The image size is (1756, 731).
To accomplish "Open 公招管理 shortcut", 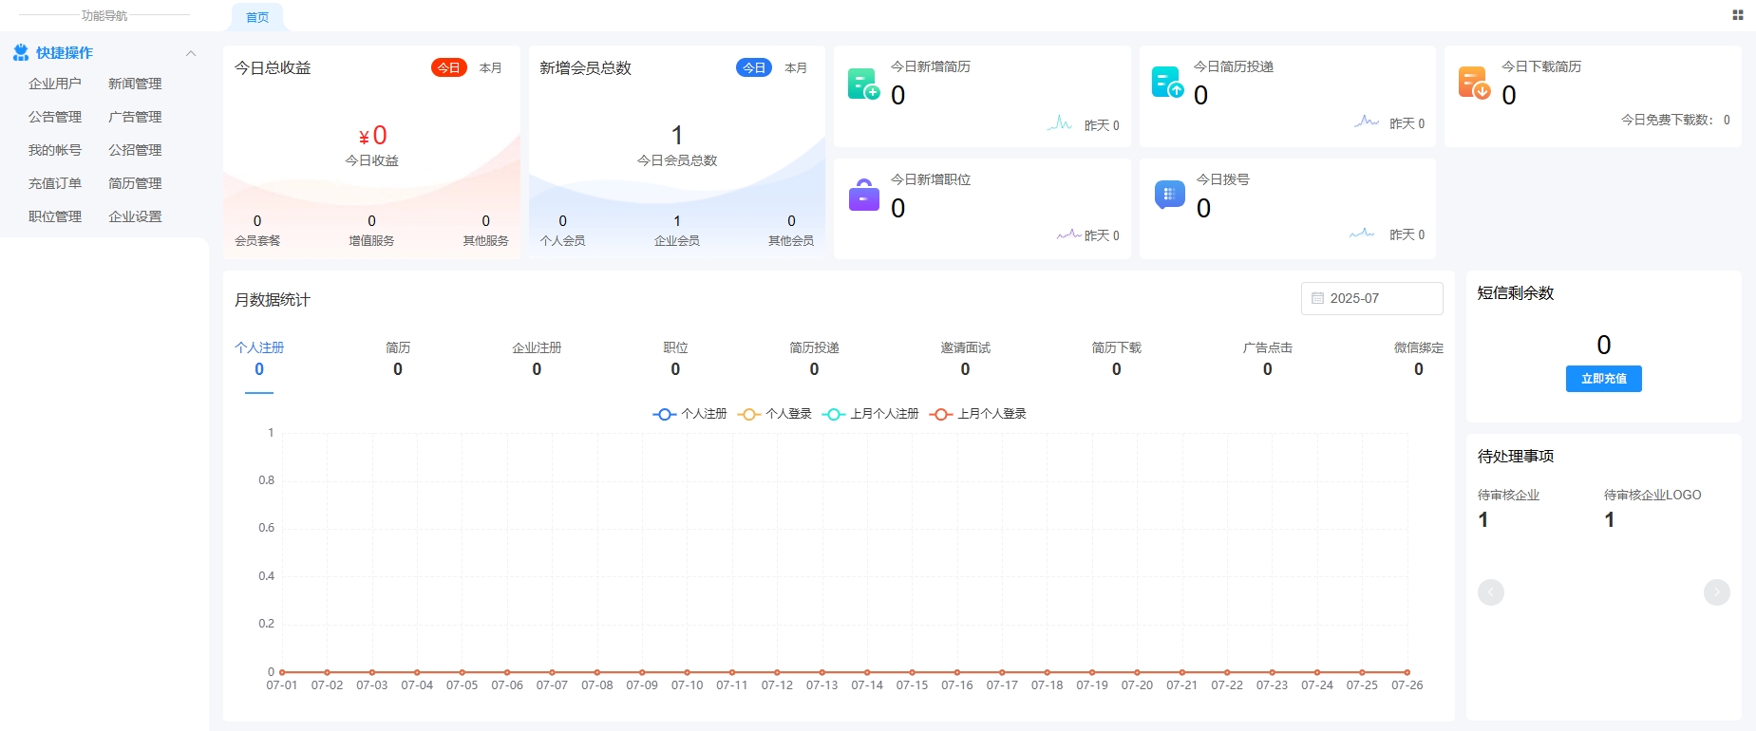I will (x=135, y=150).
